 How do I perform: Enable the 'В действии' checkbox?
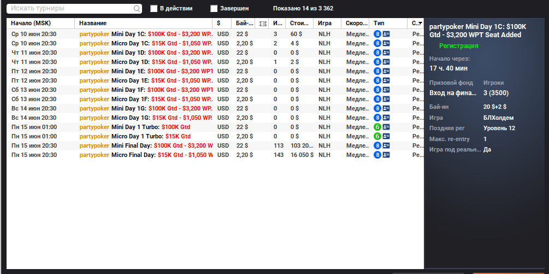click(154, 9)
